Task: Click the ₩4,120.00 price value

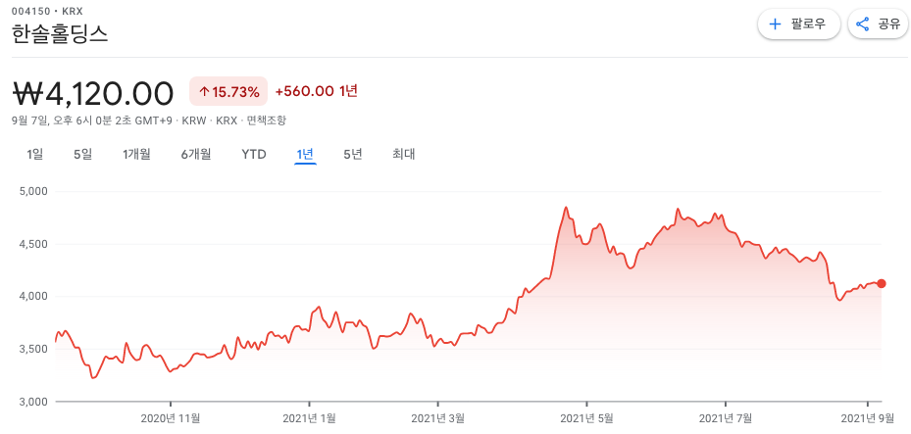Action: (93, 93)
